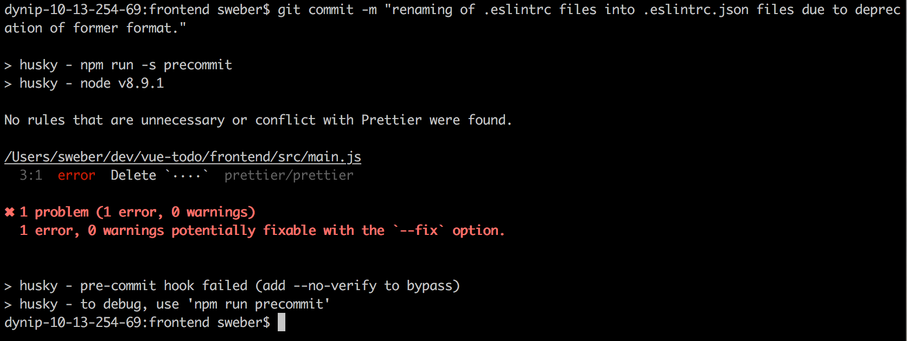Click the '--fix' option text
The image size is (907, 341).
419,231
